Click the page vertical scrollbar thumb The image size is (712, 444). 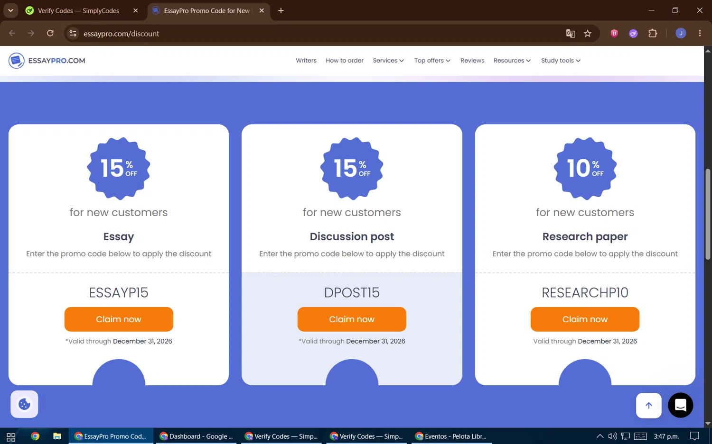point(708,214)
